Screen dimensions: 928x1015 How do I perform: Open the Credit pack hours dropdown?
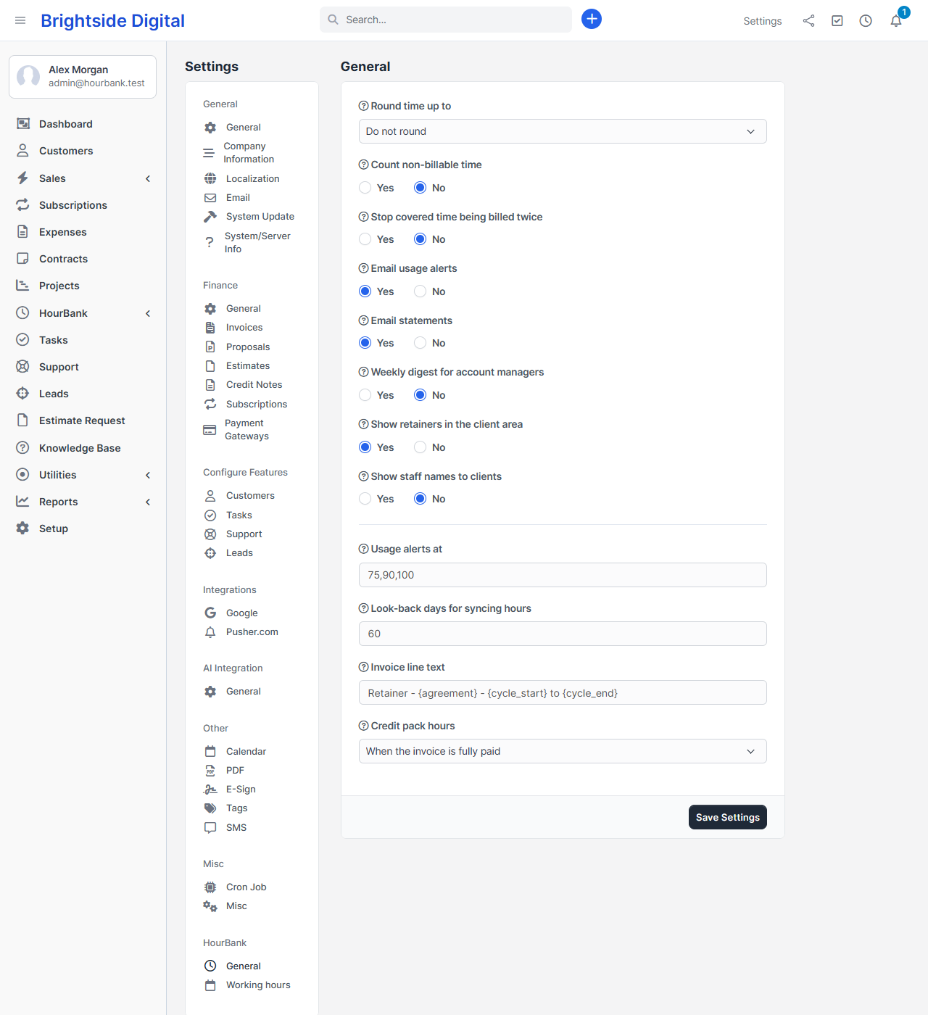(563, 751)
